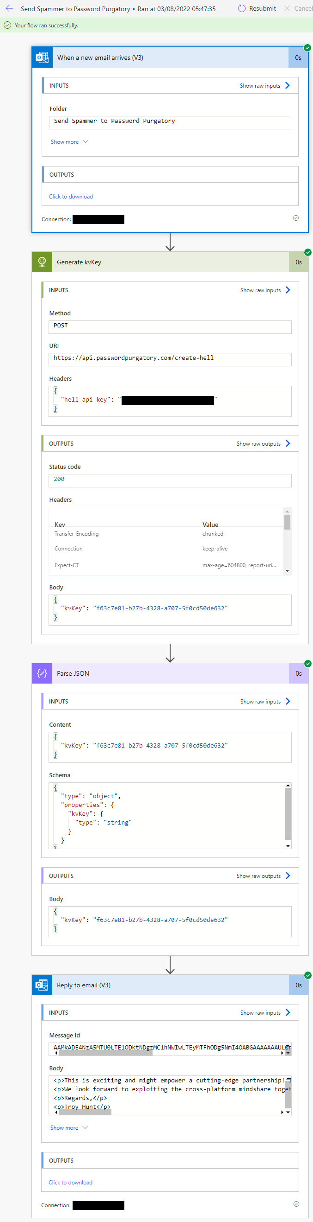Click the back arrow icon
This screenshot has height=1222, width=313.
9,8
